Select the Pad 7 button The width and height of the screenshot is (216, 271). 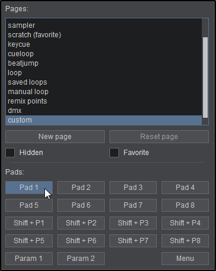coord(133,205)
